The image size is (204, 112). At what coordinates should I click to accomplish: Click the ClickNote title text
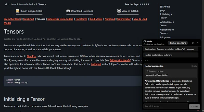pyautogui.click(x=148, y=41)
